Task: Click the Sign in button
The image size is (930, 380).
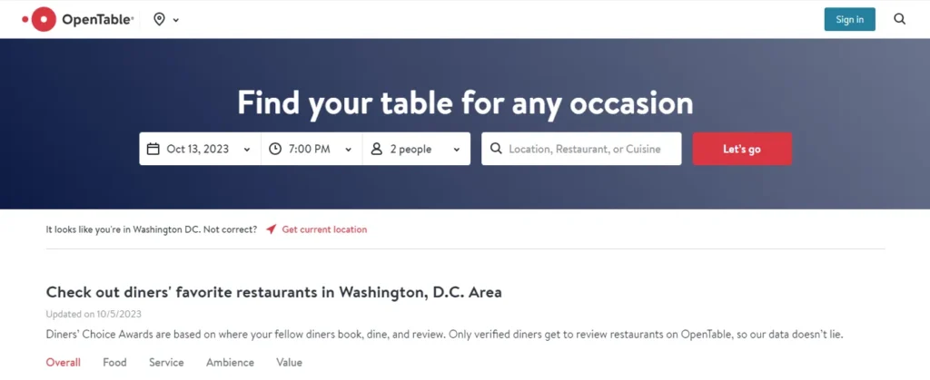Action: (849, 20)
